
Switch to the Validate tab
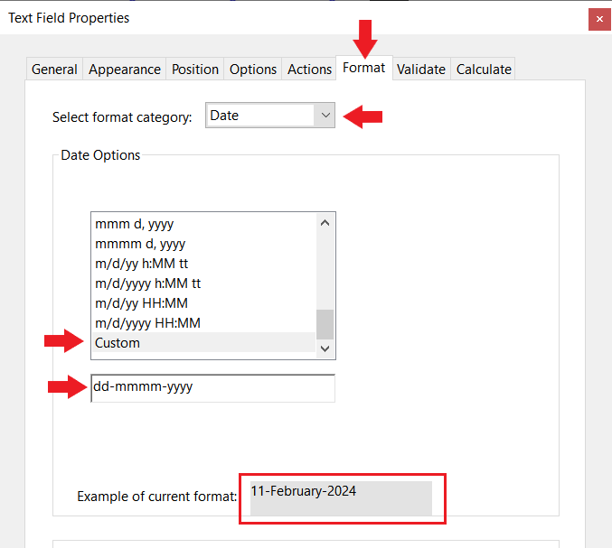point(421,70)
